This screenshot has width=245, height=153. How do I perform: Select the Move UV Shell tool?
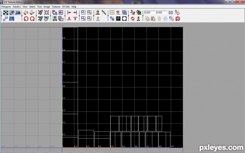click(x=12, y=13)
